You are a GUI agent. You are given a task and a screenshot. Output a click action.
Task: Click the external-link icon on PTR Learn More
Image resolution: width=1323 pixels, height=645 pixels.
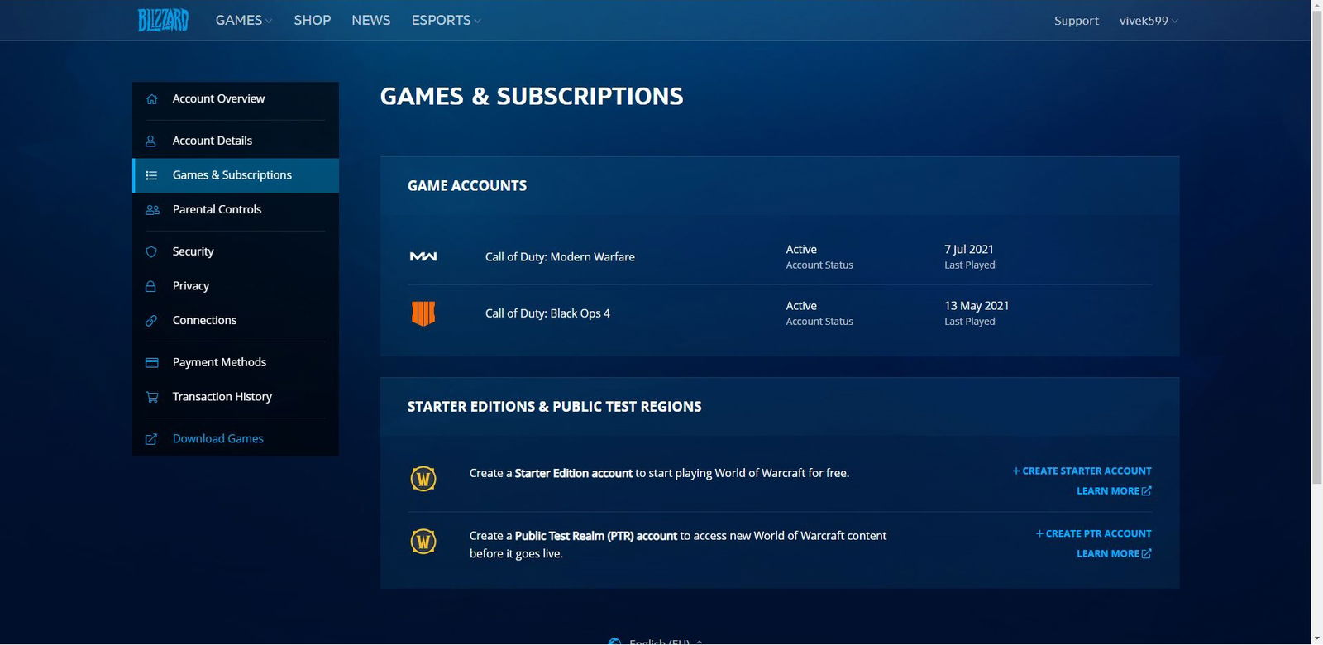[1146, 554]
